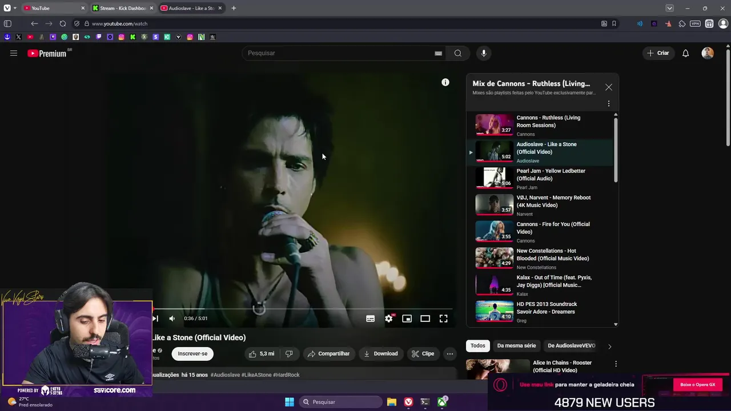The image size is (731, 411).
Task: Open the tab list dropdown arrow
Action: tap(669, 8)
